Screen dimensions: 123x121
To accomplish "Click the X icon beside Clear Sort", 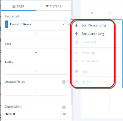I will pyautogui.click(x=76, y=42).
